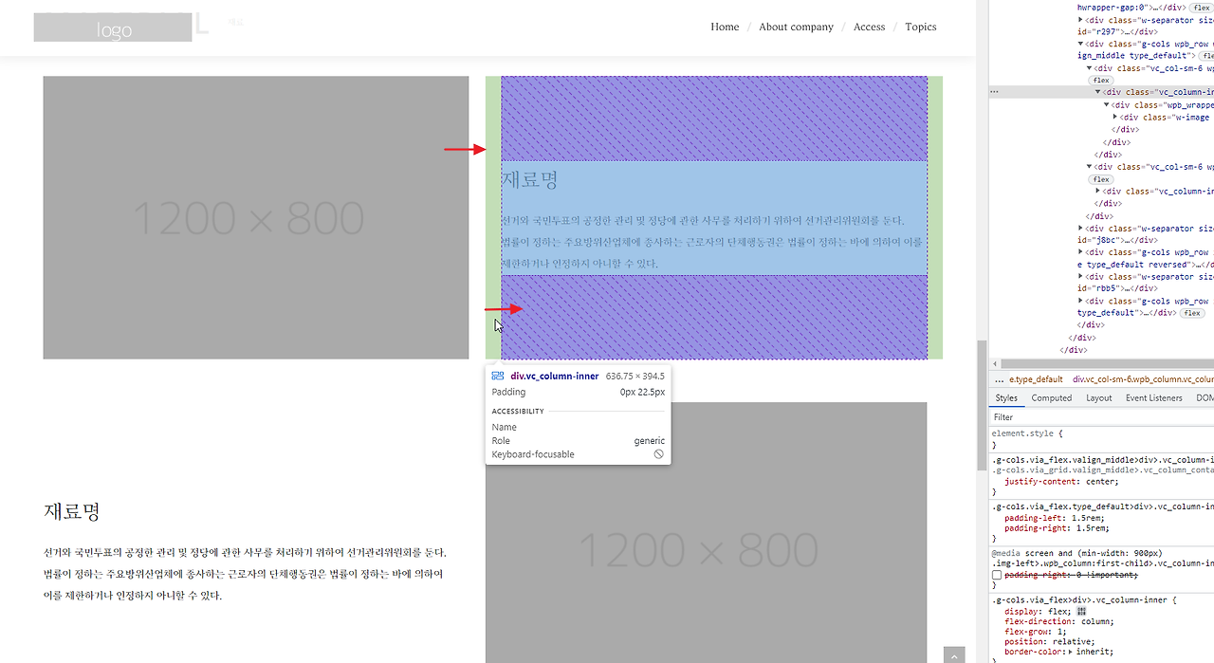
Task: Expand the w-image node
Action: point(1116,118)
